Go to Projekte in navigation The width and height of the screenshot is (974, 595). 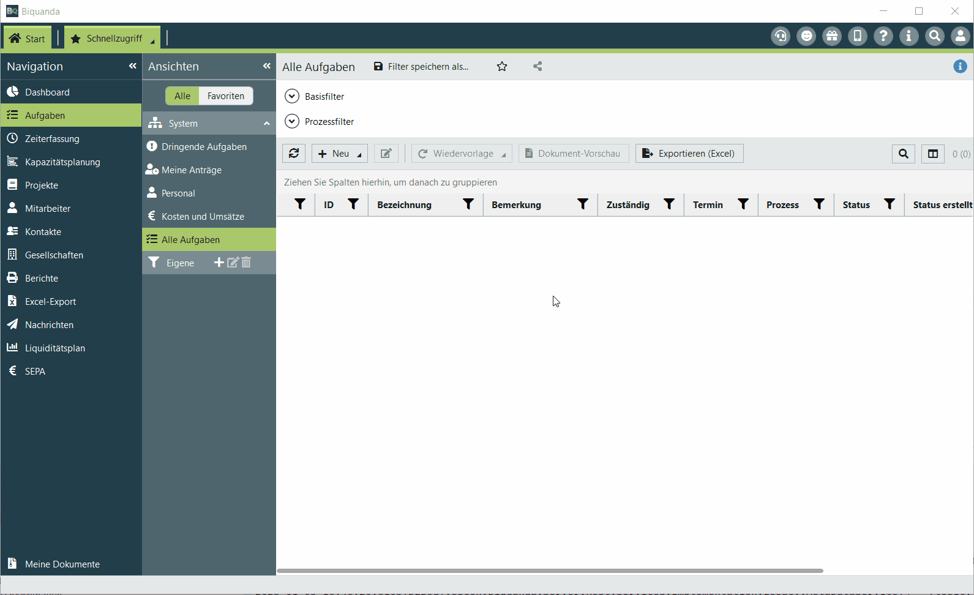[42, 185]
